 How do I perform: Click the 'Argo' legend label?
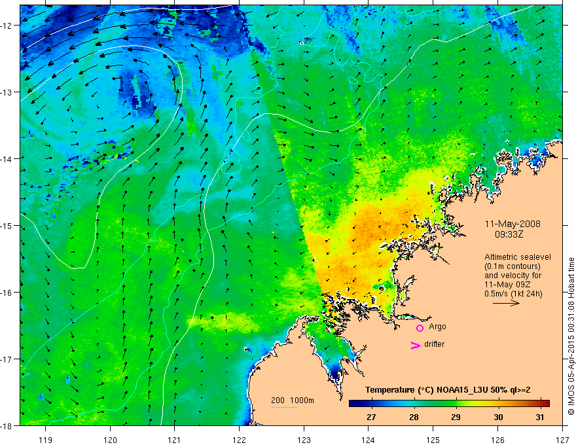[x=437, y=327]
